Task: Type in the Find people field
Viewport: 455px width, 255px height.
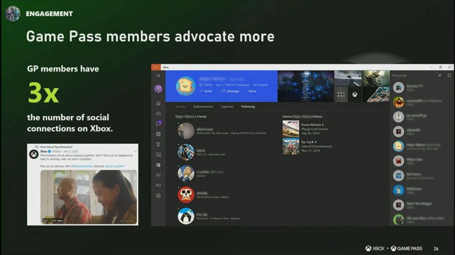Action: click(413, 76)
